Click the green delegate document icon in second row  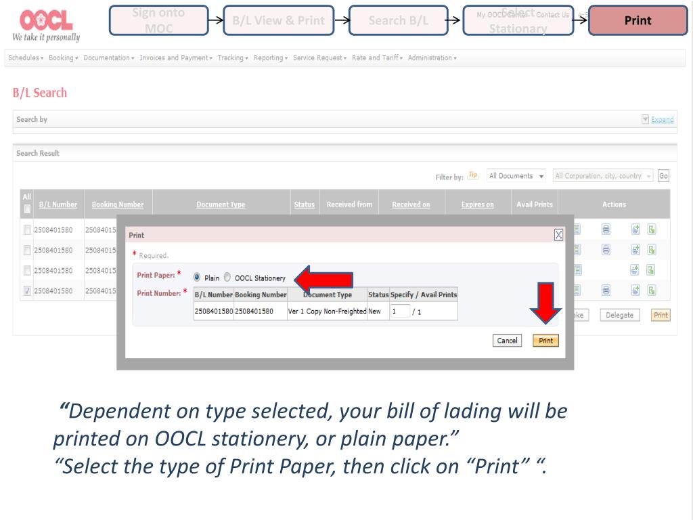click(652, 249)
